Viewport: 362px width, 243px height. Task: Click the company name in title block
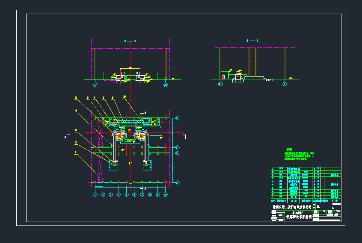[x=292, y=207]
